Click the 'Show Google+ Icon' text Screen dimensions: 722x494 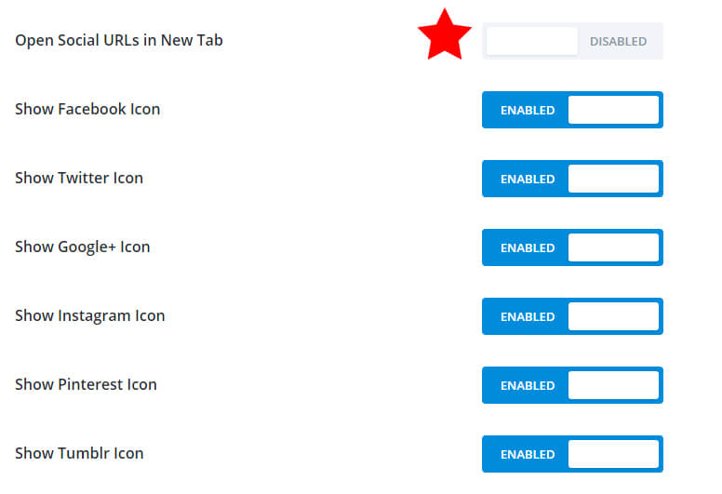click(83, 247)
